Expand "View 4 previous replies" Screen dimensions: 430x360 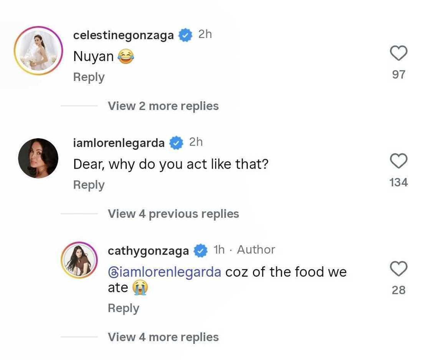coord(173,214)
